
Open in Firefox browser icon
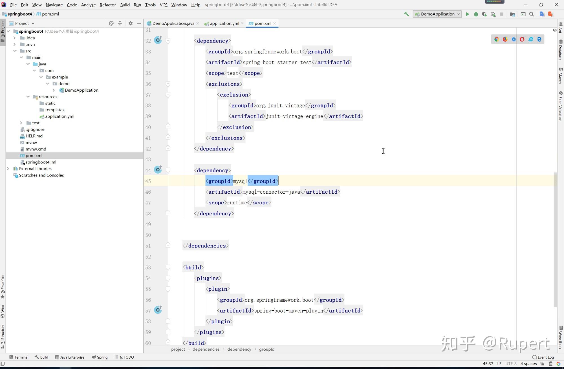[x=505, y=39]
